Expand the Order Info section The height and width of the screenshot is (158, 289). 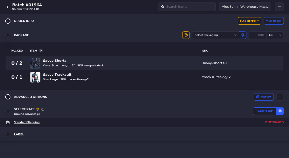click(x=8, y=21)
